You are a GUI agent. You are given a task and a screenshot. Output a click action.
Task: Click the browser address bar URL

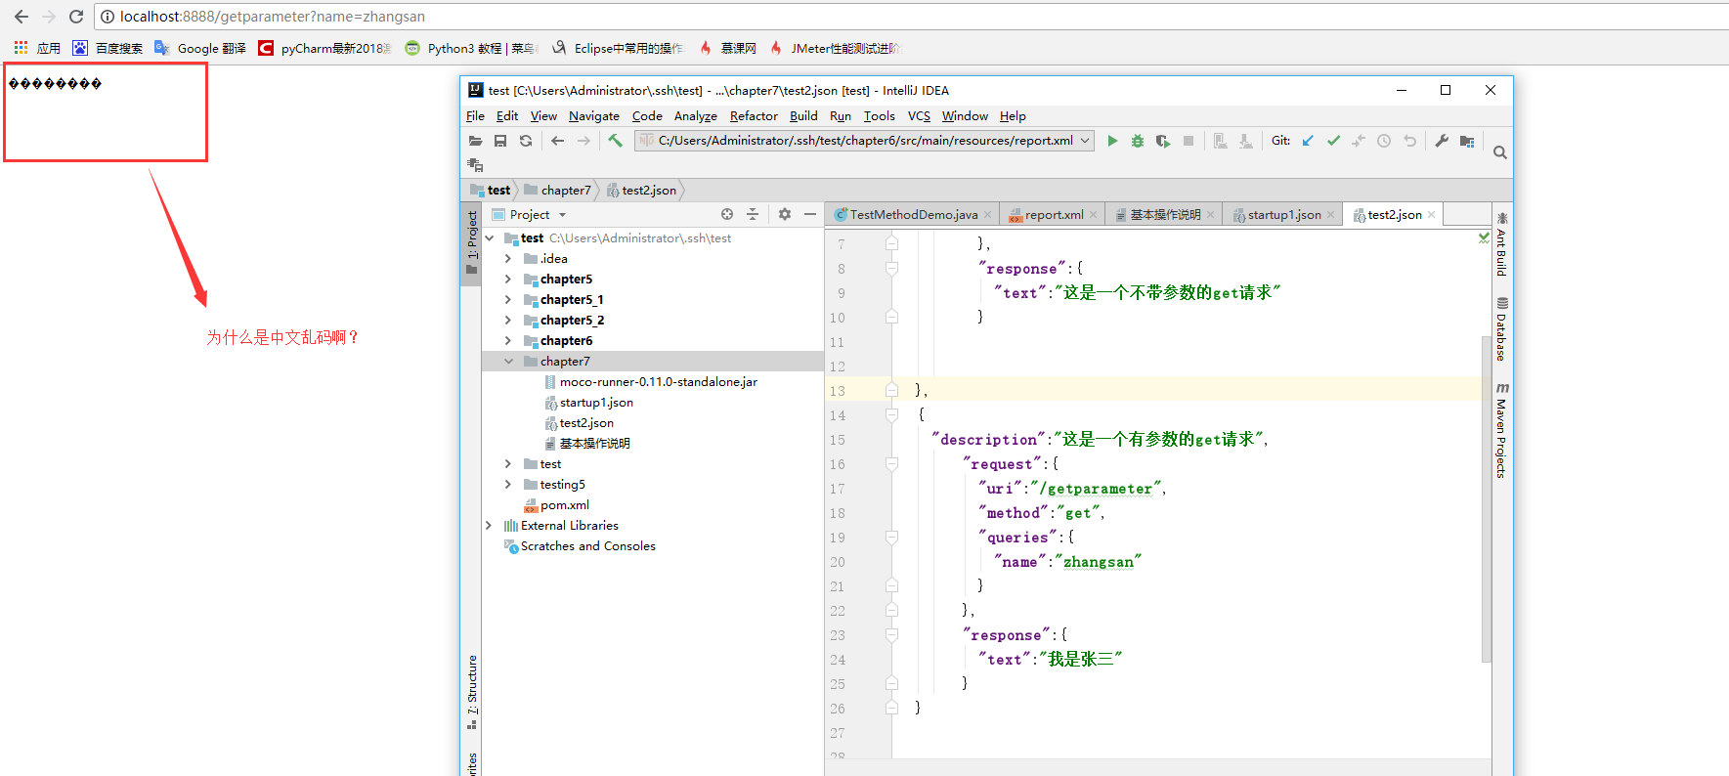pos(273,17)
